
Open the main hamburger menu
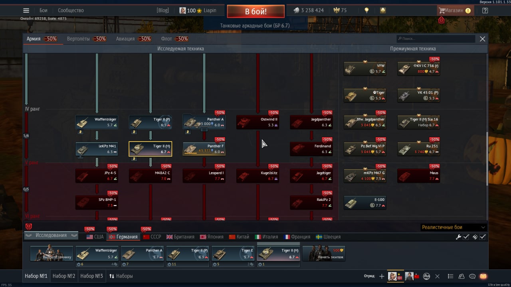coord(26,11)
